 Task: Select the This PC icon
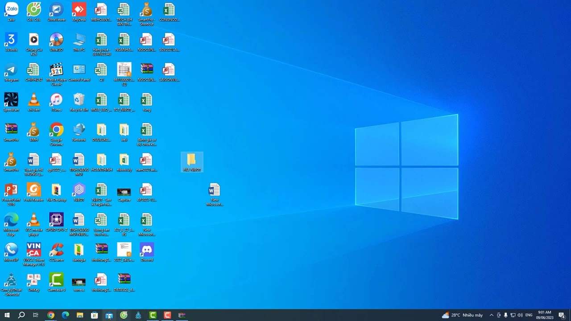pos(79,42)
